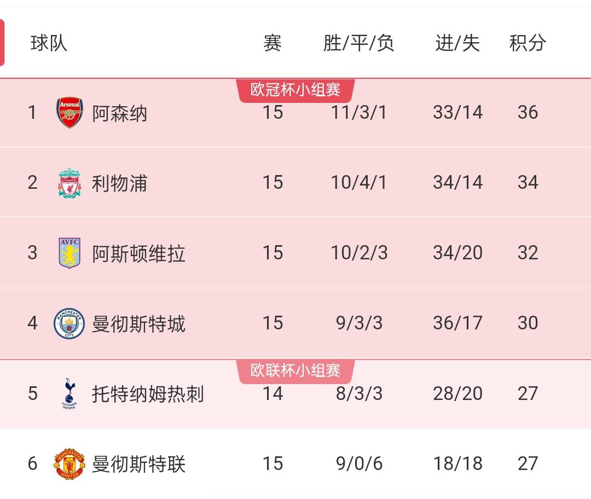The image size is (591, 499).
Task: Select the 阿斯顿维拉 team name
Action: (138, 253)
